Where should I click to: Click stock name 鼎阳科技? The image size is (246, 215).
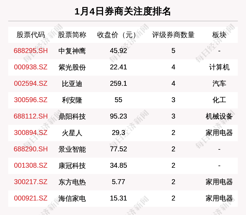72,117
